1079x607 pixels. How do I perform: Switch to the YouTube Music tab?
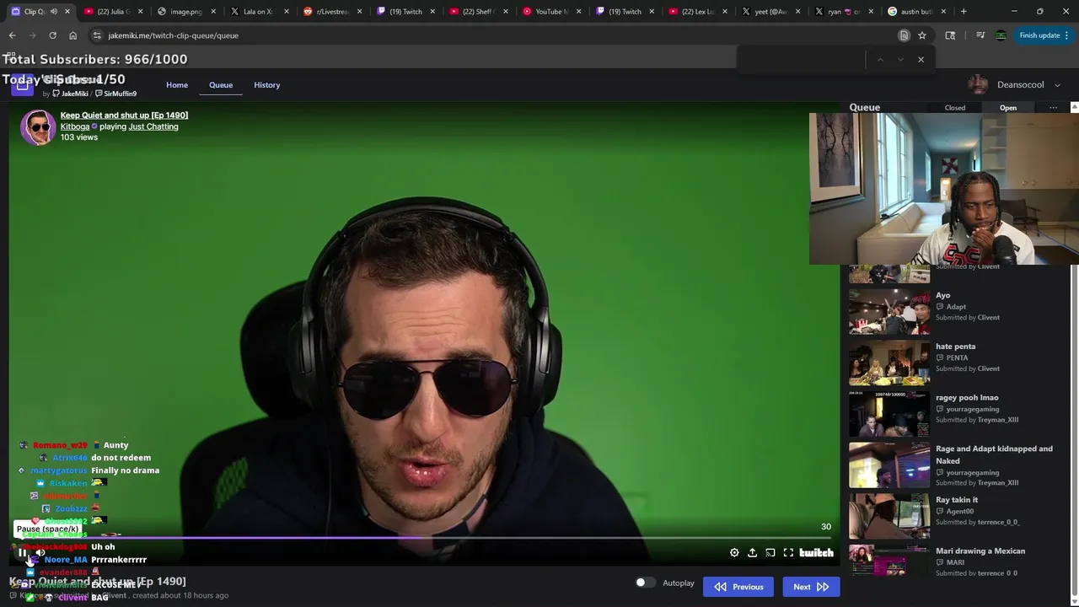[553, 12]
